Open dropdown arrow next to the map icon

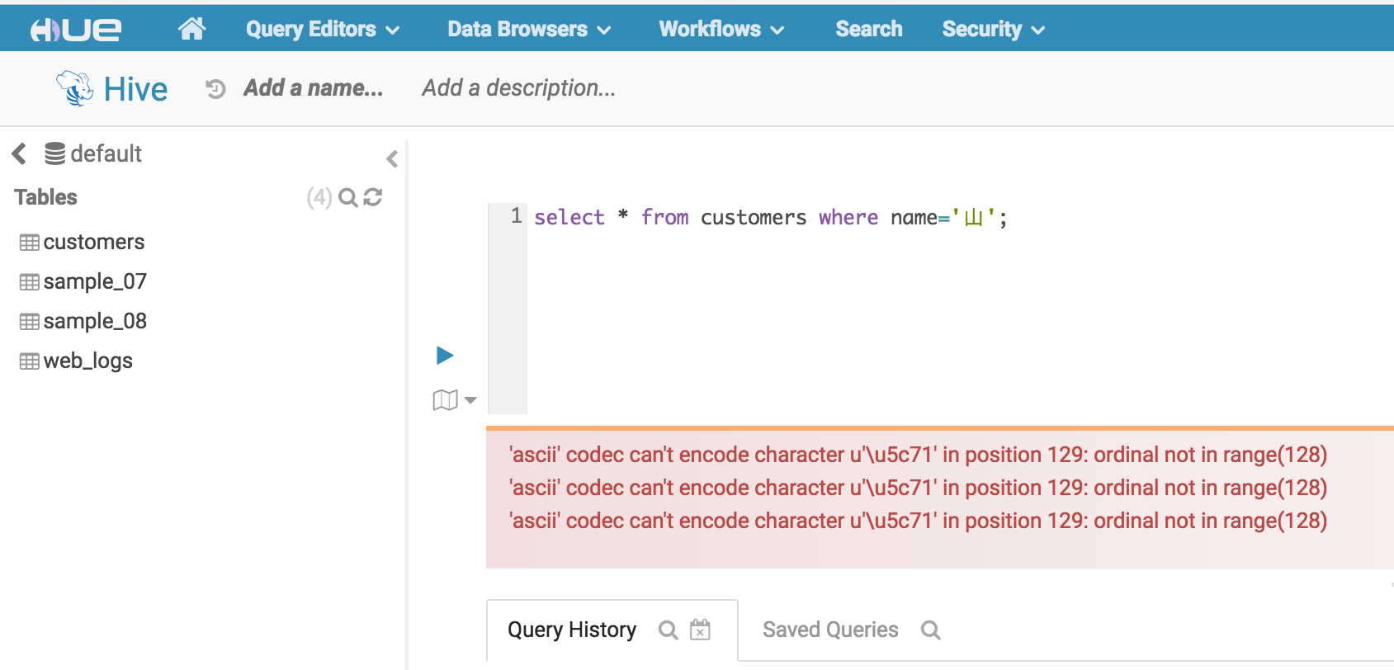click(x=470, y=400)
